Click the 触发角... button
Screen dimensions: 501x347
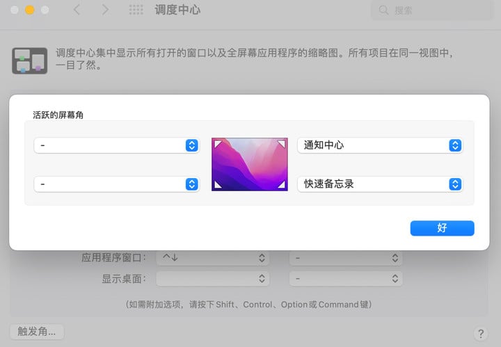(x=37, y=332)
